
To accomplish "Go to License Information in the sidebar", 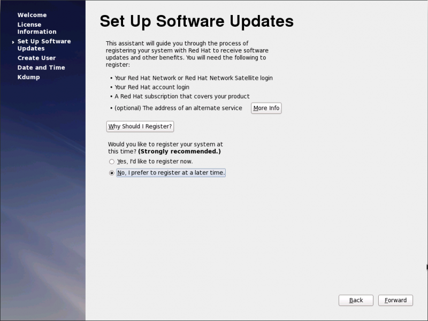I will 36,28.
